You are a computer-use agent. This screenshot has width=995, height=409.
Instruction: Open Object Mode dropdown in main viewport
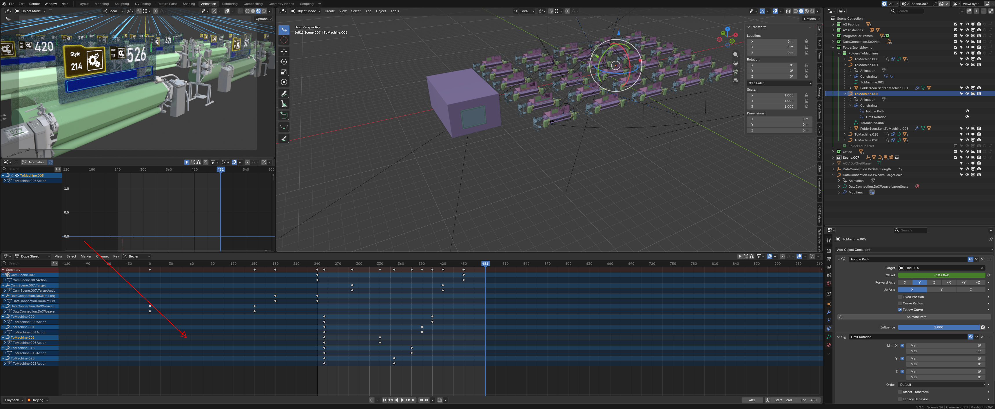(x=305, y=11)
